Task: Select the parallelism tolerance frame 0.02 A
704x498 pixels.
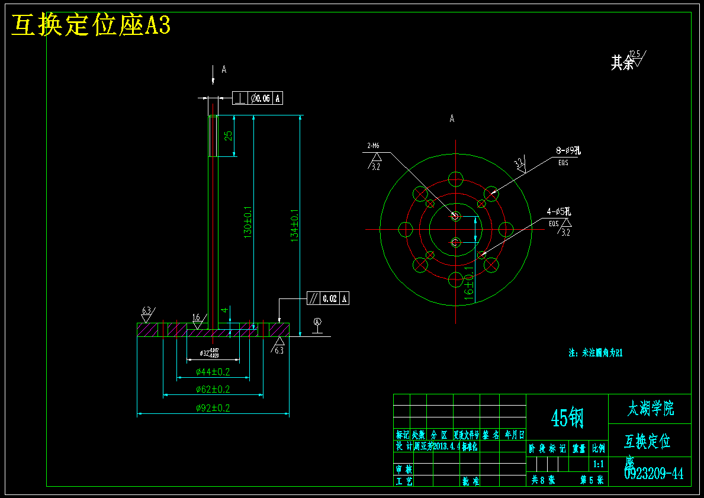Action: (x=328, y=298)
